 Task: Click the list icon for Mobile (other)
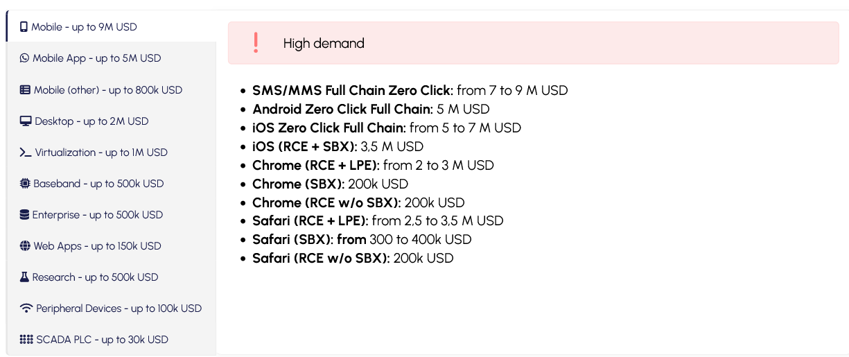[x=25, y=90]
